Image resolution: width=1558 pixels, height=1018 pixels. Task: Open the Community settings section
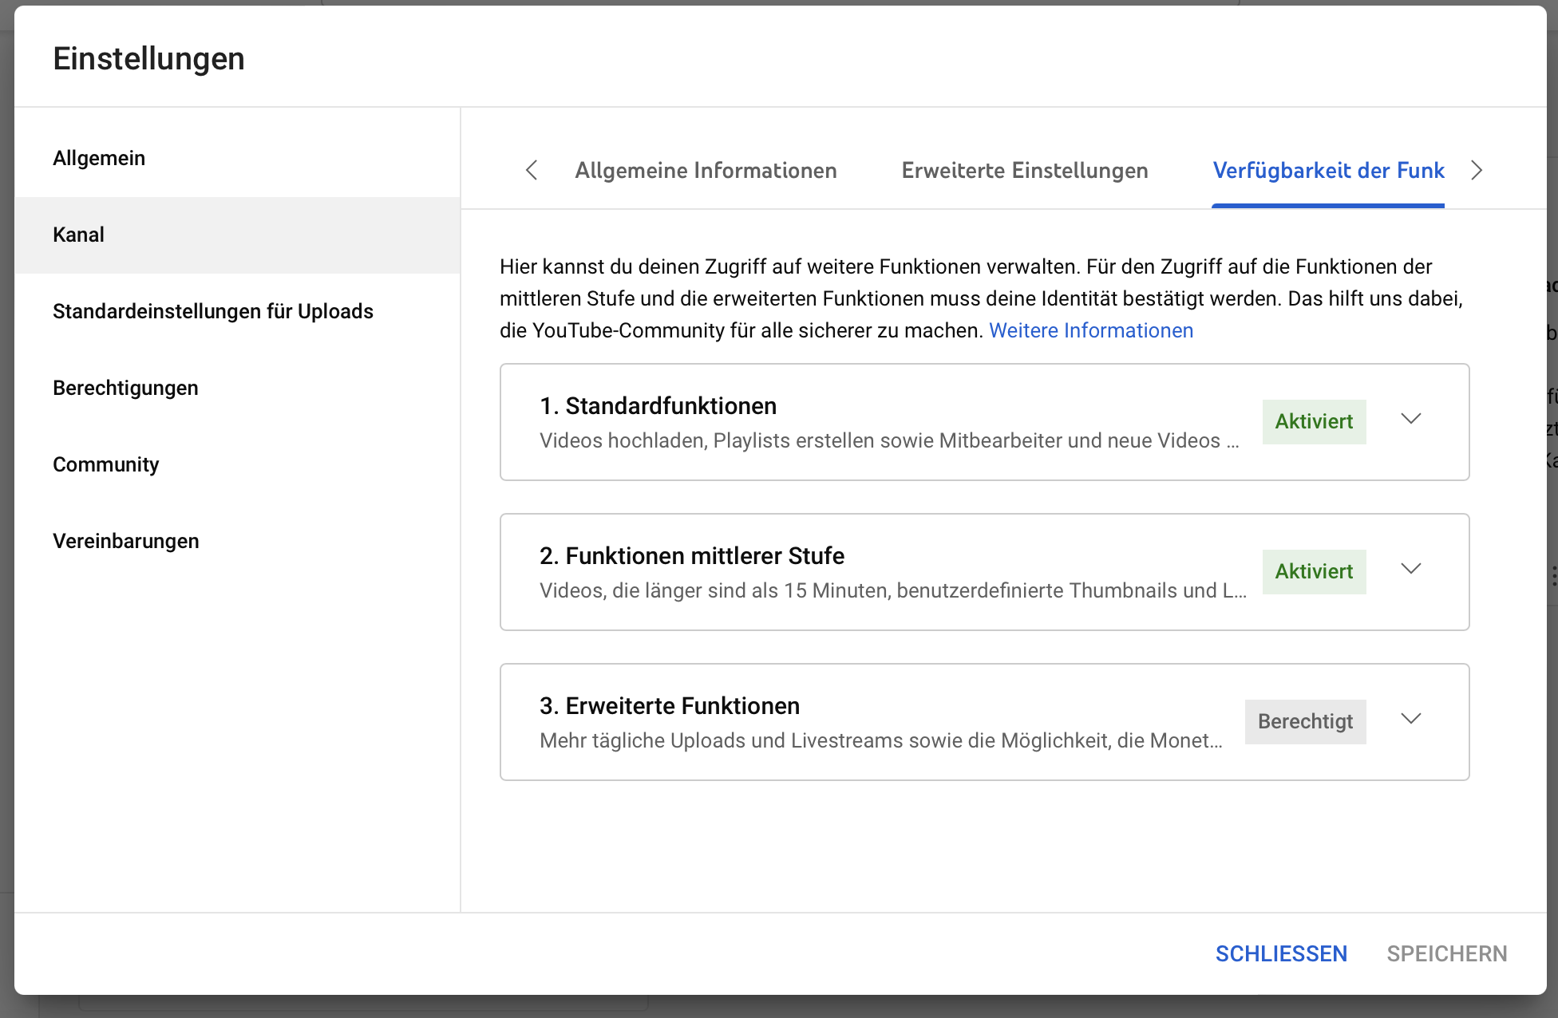pyautogui.click(x=105, y=464)
